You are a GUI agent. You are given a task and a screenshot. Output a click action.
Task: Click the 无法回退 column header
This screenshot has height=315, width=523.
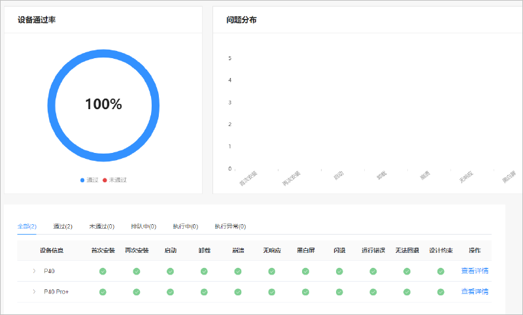(407, 250)
